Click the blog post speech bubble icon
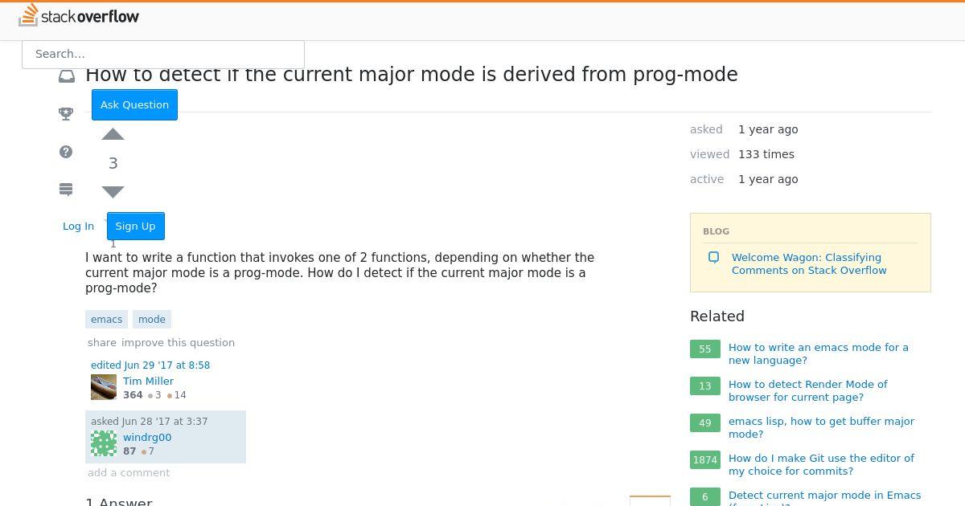965x506 pixels. click(x=713, y=258)
